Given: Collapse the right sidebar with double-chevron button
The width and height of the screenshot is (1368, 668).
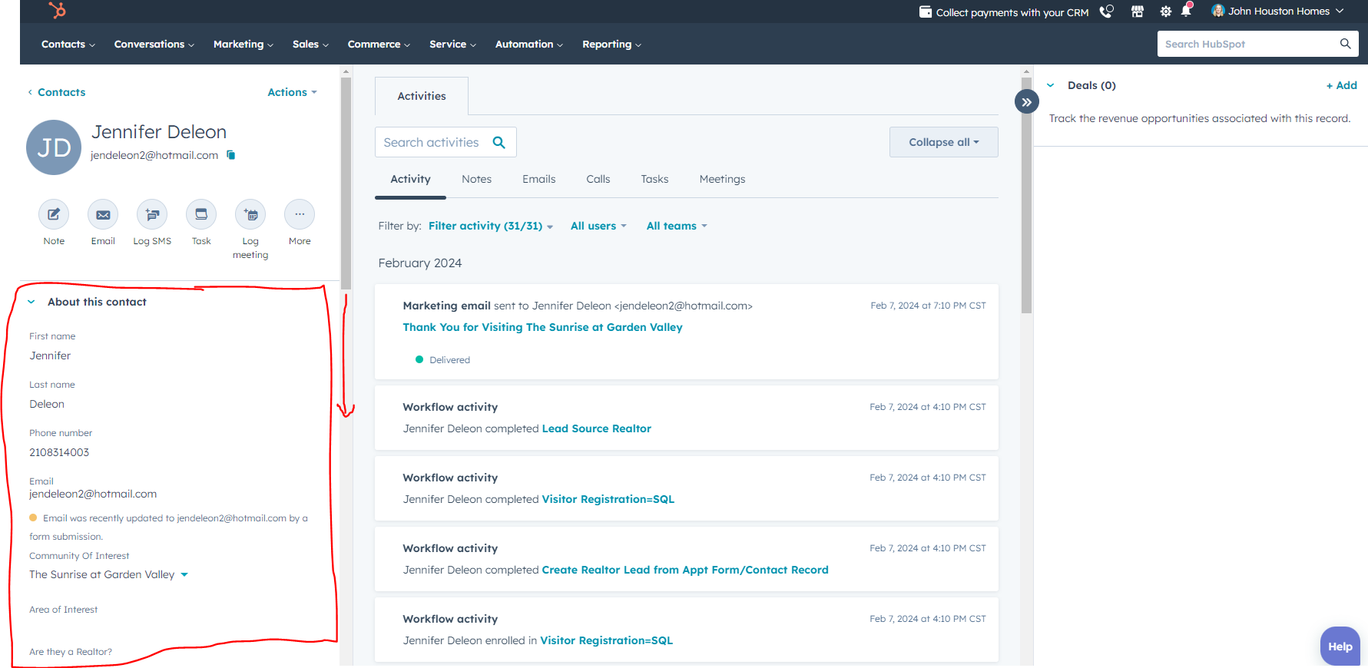Looking at the screenshot, I should pyautogui.click(x=1027, y=101).
